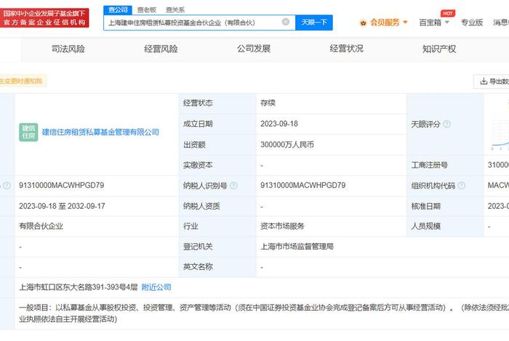The width and height of the screenshot is (509, 341).
Task: Select the 存续 operating status value
Action: click(268, 103)
